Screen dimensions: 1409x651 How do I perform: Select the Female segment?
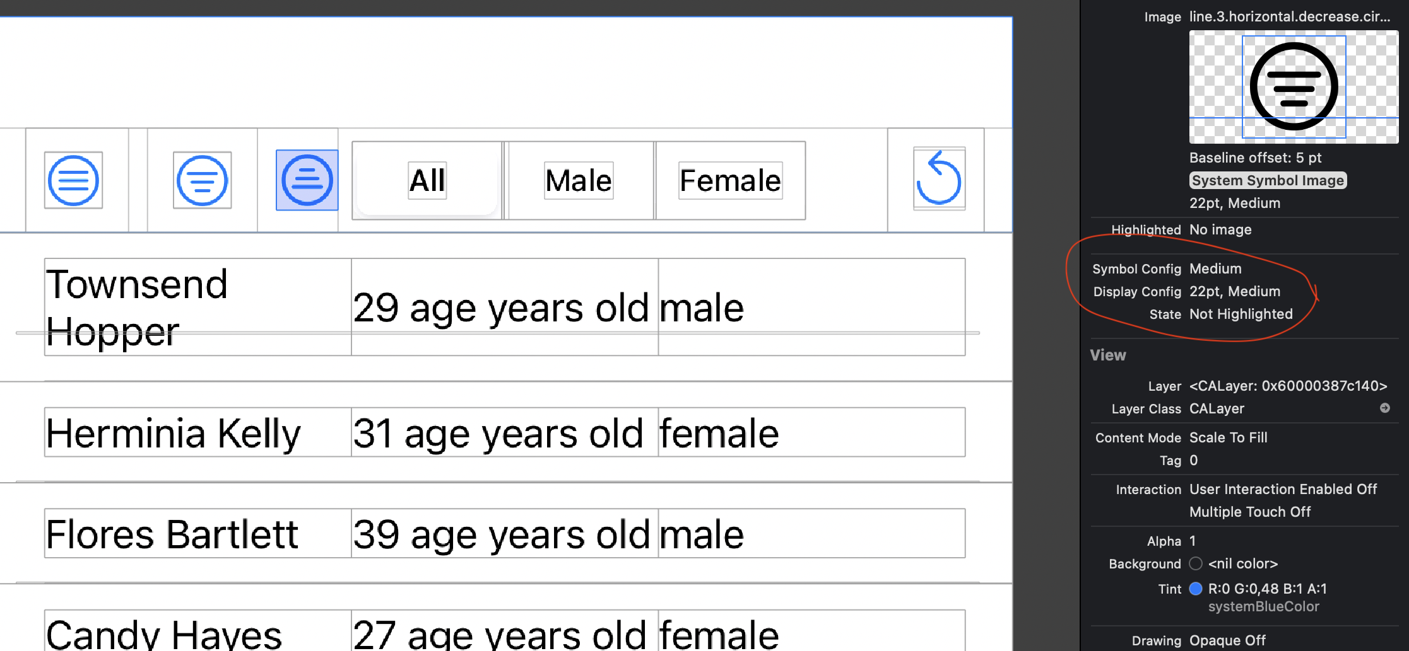tap(730, 180)
